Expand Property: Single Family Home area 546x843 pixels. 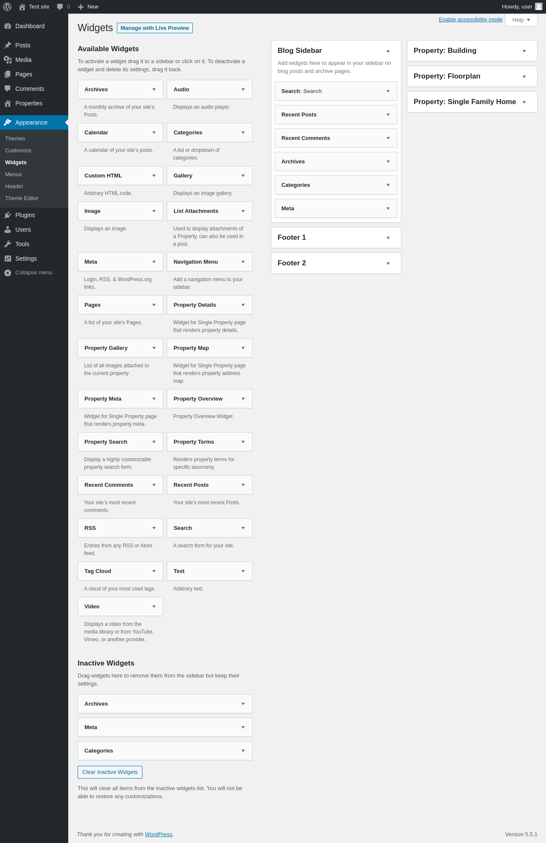click(x=524, y=102)
